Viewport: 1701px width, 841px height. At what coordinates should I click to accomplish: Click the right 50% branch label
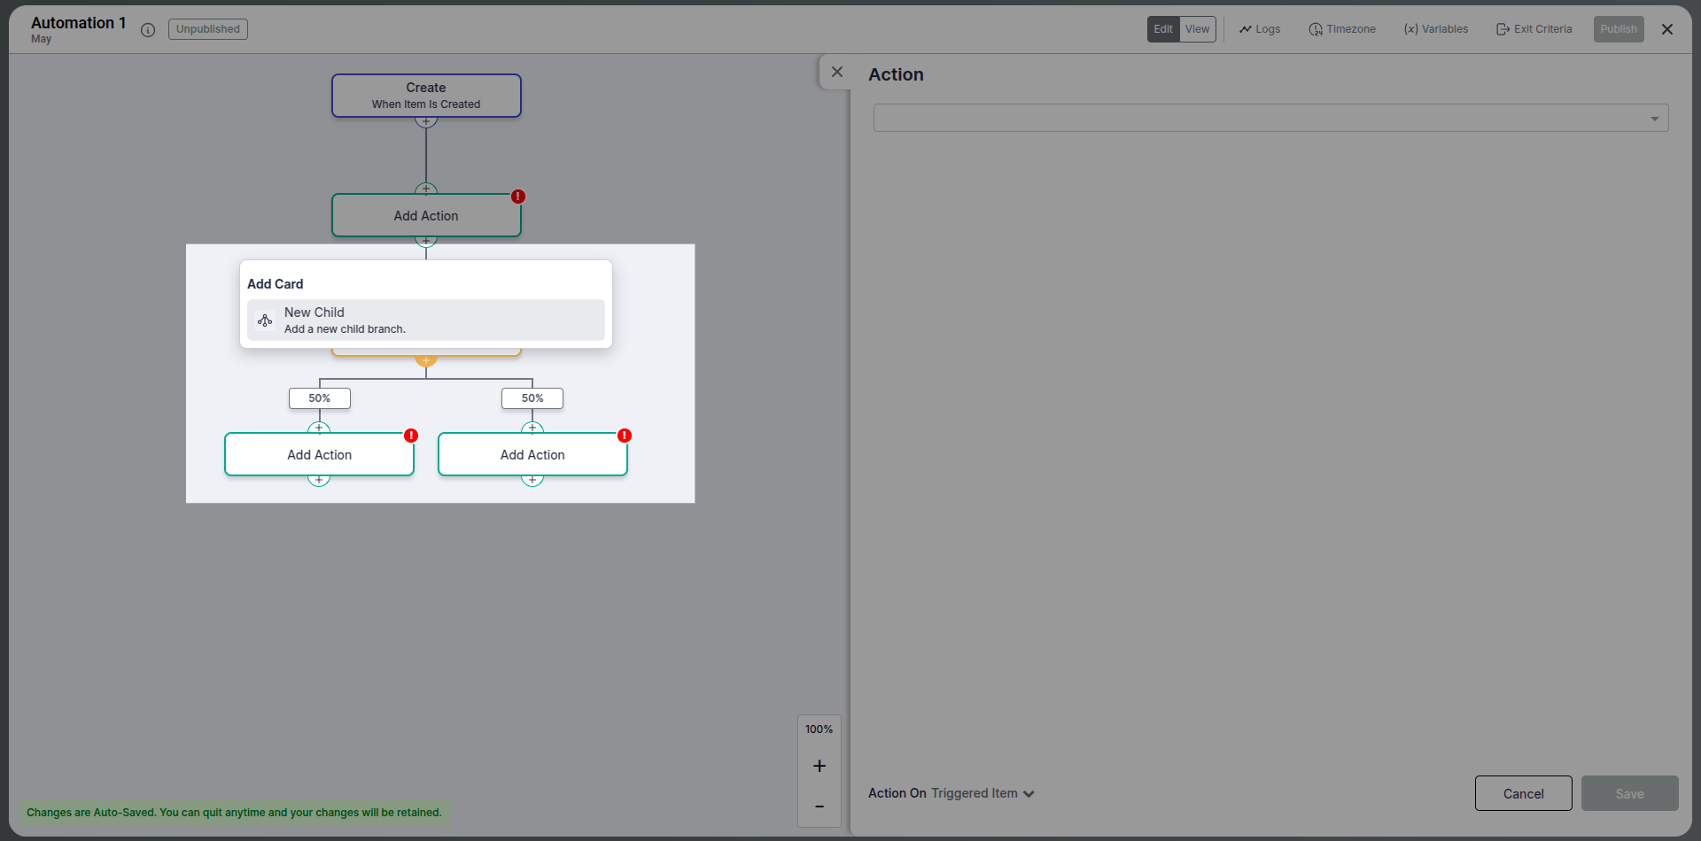(x=532, y=398)
